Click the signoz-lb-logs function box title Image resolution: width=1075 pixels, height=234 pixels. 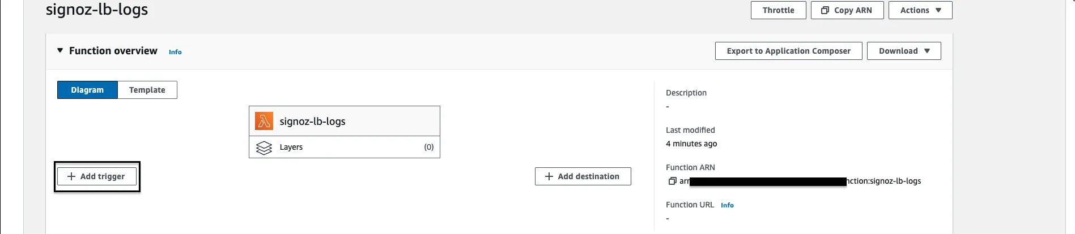point(312,122)
